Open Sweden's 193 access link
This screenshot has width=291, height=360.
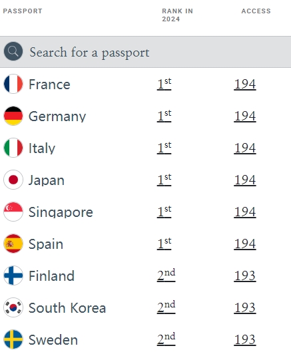point(245,339)
